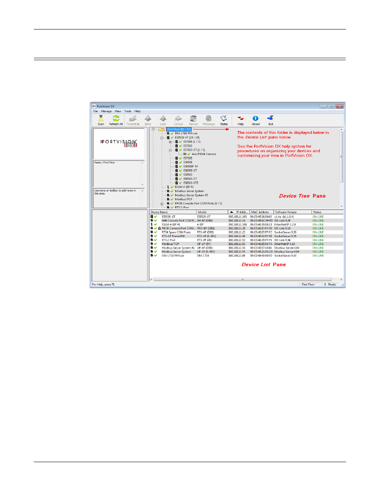Click Ready indicator in status bar
380x492 pixels.
(x=332, y=284)
